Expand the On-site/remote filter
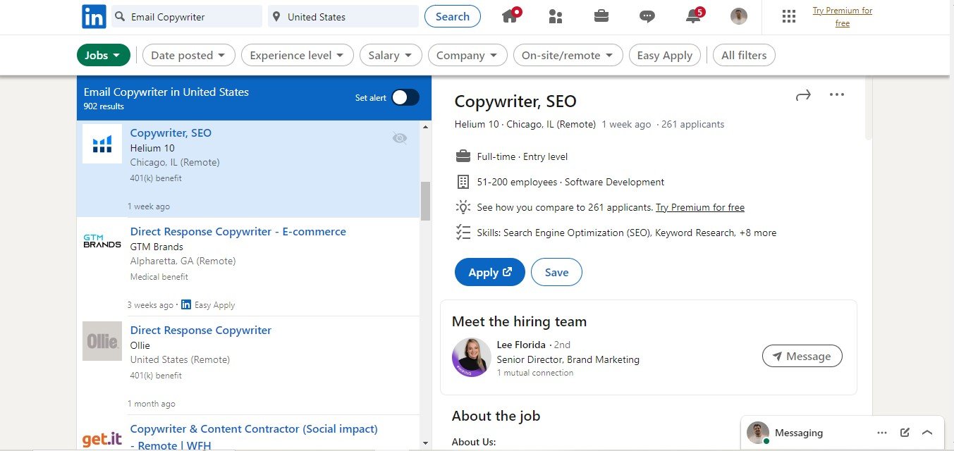The height and width of the screenshot is (451, 954). point(568,55)
